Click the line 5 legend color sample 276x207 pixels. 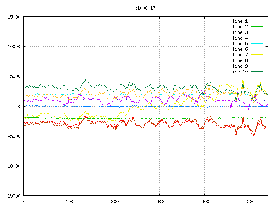[257, 44]
